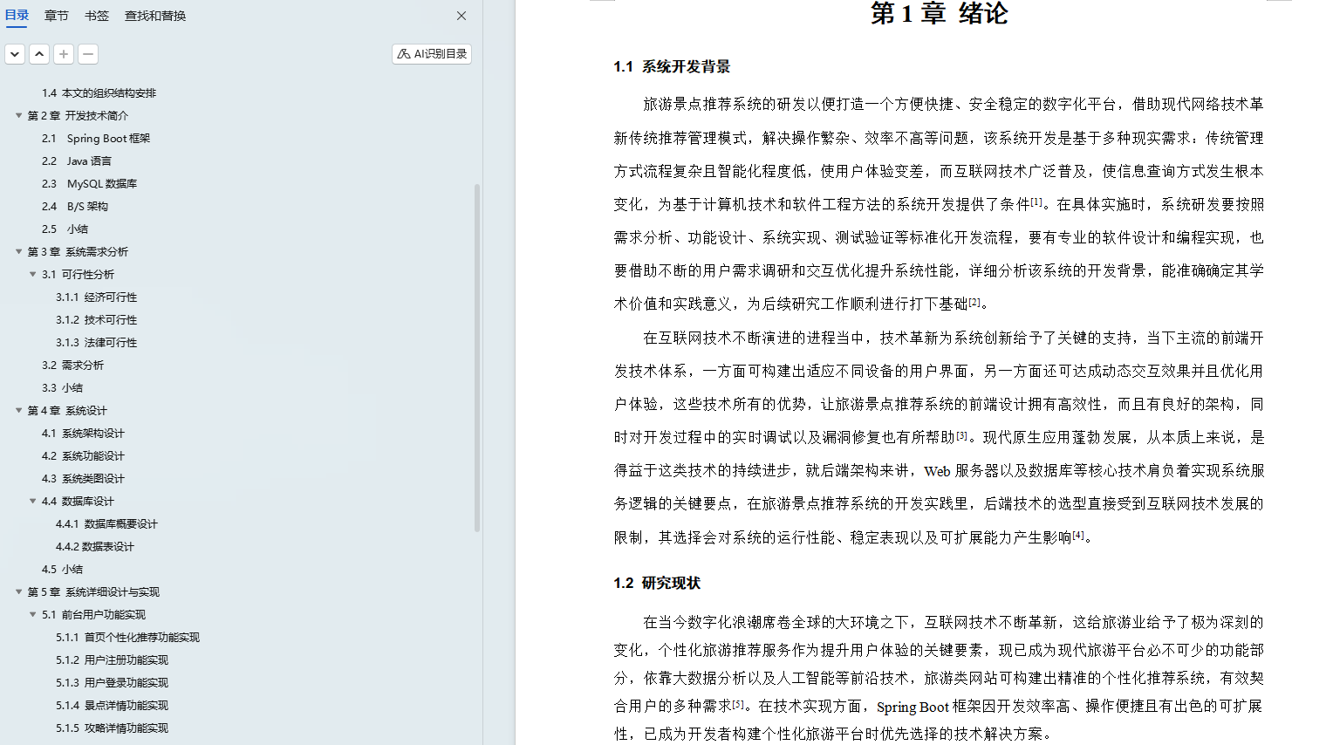
Task: Collapse the 第2章 开发技术简介 branch
Action: (18, 114)
